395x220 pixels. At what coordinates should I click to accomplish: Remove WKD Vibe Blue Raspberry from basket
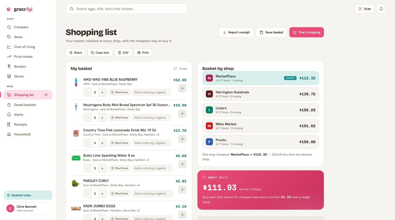(x=182, y=88)
